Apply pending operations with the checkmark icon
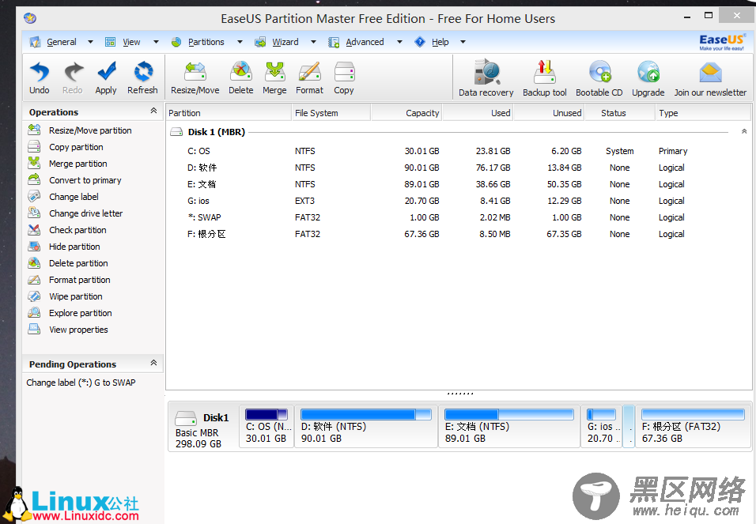756x524 pixels. click(106, 72)
